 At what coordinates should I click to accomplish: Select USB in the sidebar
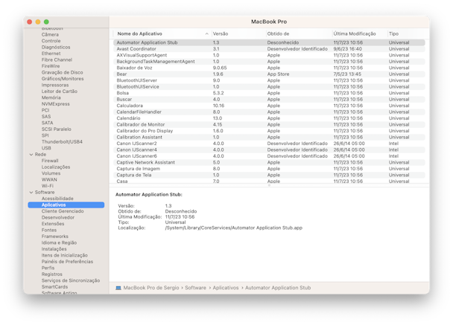click(46, 148)
